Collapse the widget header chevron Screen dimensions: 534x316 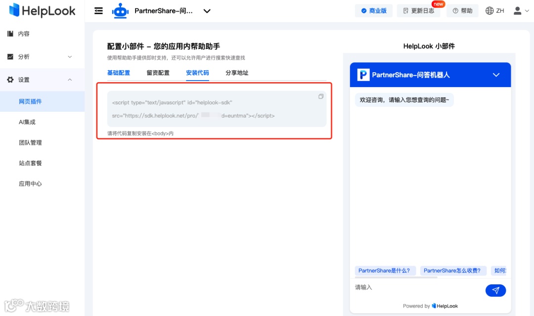(496, 74)
